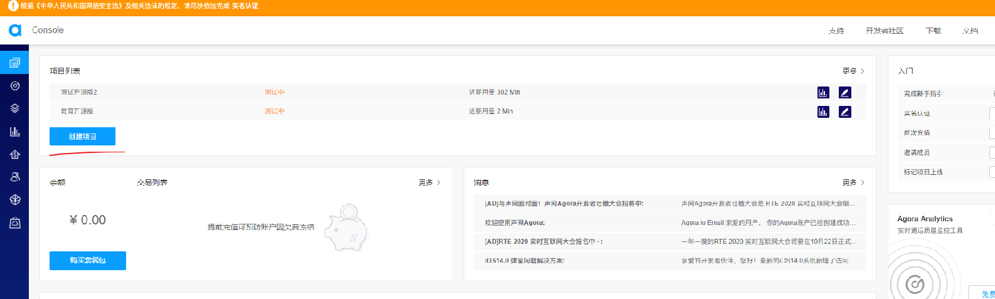This screenshot has width=995, height=299.
Task: Open the members person sidebar icon
Action: pos(15,177)
